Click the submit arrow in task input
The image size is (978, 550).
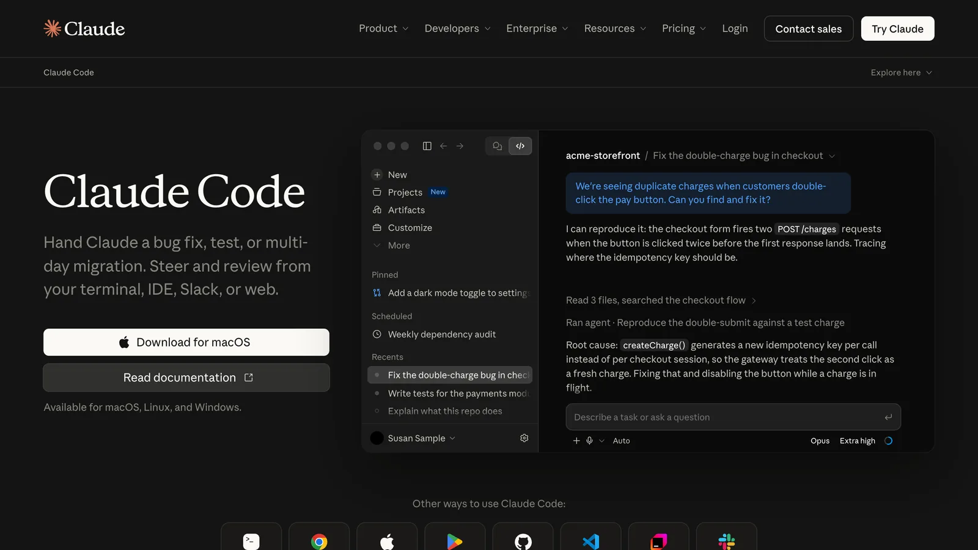[888, 417]
